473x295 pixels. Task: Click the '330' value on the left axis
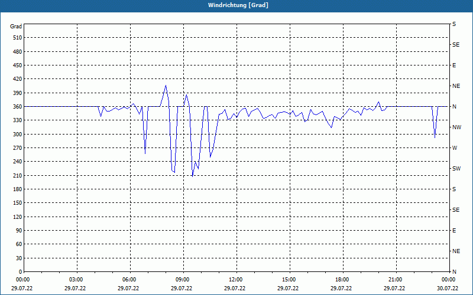18,120
